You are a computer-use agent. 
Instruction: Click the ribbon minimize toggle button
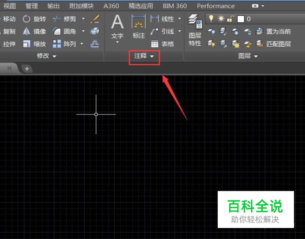[x=255, y=6]
